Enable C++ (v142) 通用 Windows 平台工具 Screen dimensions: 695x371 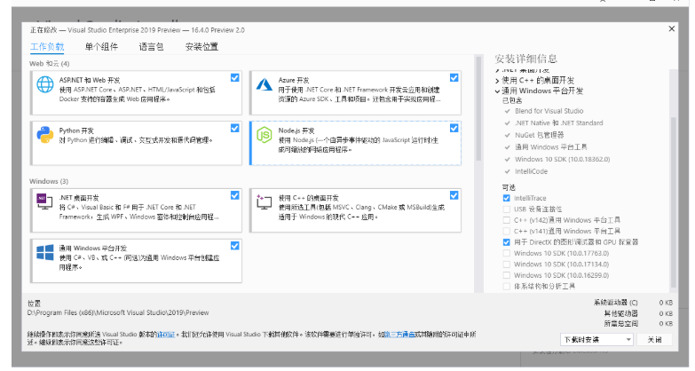(x=506, y=220)
